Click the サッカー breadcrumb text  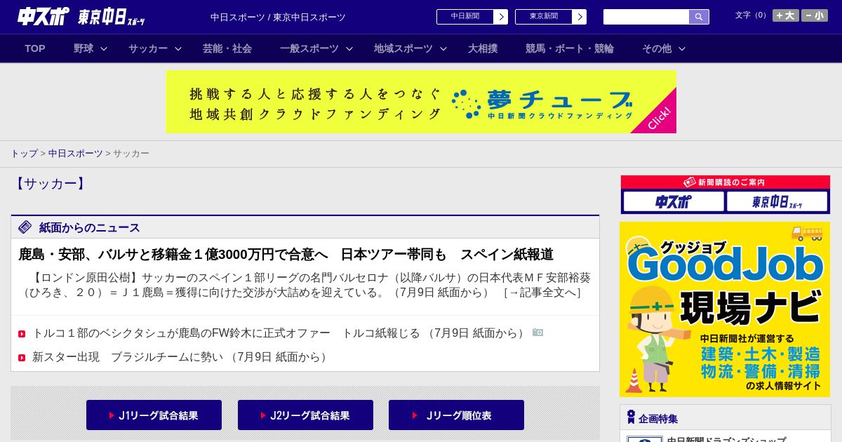[x=131, y=153]
